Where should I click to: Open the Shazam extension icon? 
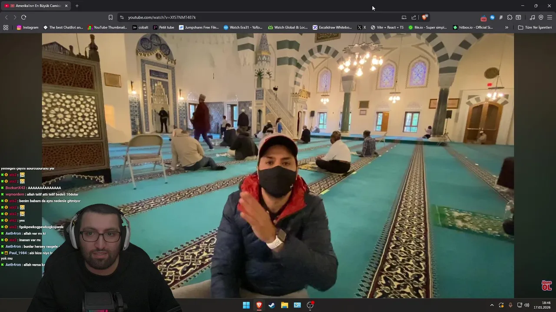coord(492,17)
